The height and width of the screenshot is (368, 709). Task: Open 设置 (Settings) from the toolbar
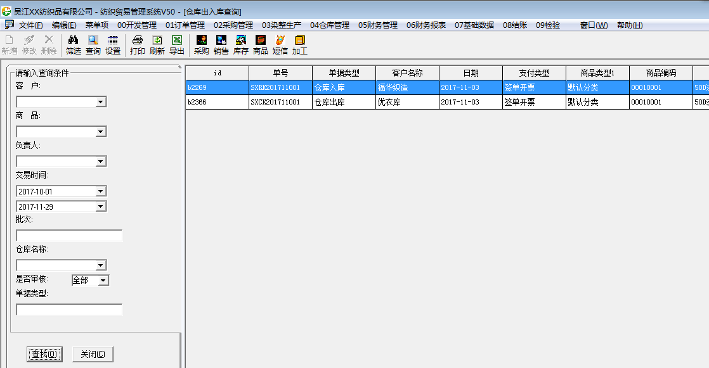113,45
